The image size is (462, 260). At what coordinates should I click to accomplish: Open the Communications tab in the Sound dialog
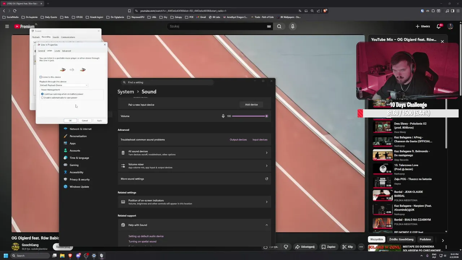(x=68, y=37)
